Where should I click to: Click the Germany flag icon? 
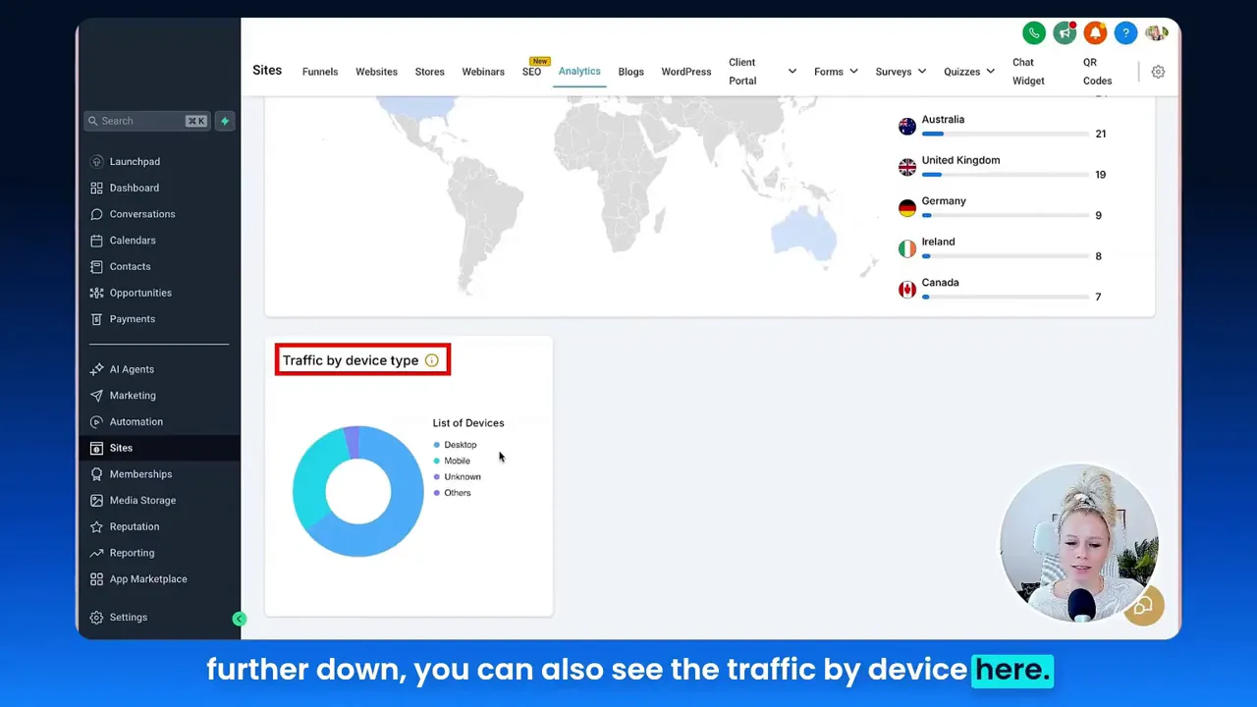coord(907,208)
